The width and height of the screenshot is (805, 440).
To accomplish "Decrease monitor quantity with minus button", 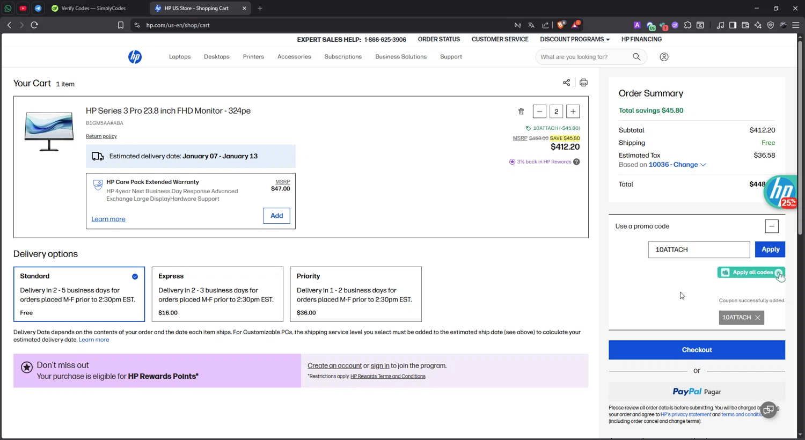I will (x=539, y=112).
